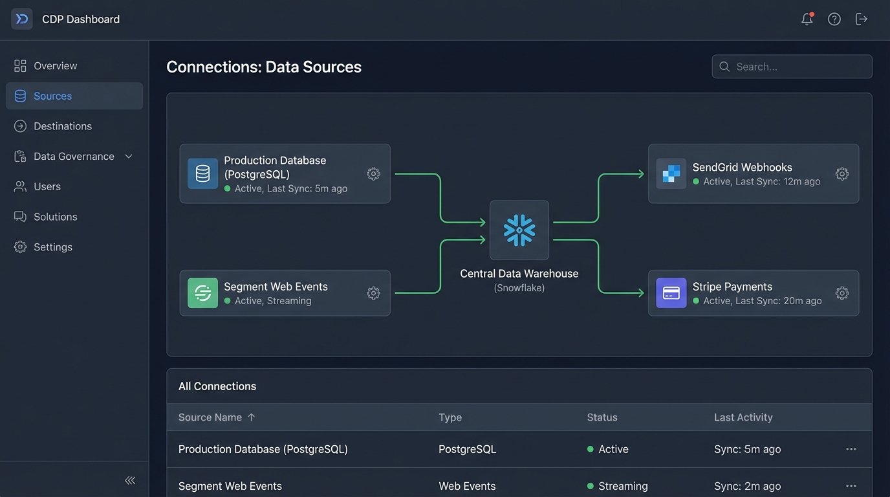Open settings gear for Segment Web Events

373,293
